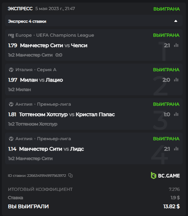Open the Серия А league link
188x216 pixels.
click(47, 70)
